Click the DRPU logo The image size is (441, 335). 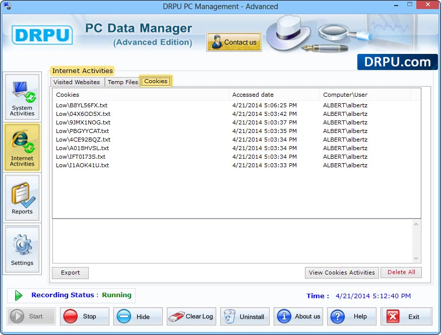[x=42, y=35]
